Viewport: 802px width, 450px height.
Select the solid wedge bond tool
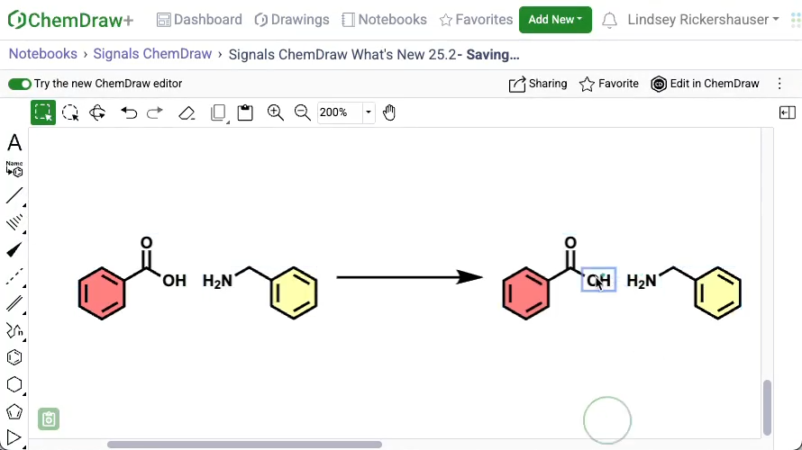coord(14,249)
